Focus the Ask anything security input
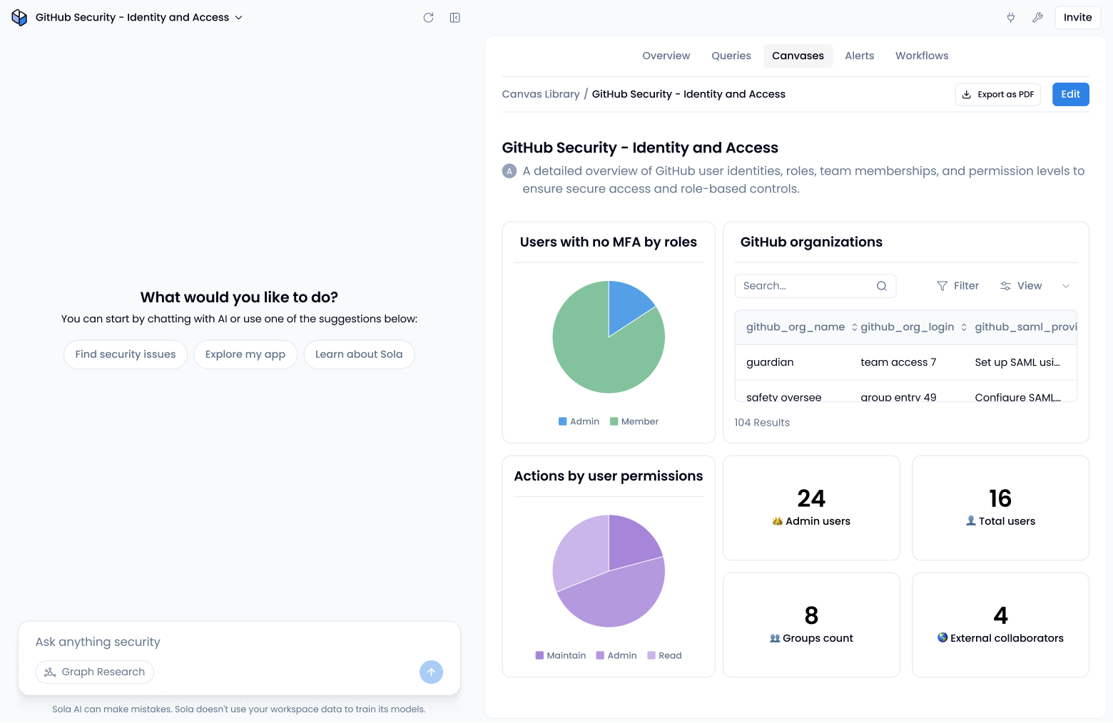The image size is (1113, 723). point(239,642)
